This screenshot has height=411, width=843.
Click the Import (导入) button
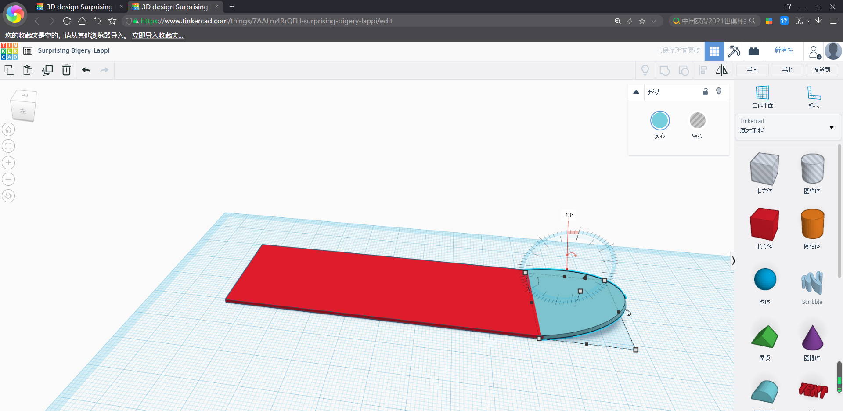pyautogui.click(x=752, y=70)
